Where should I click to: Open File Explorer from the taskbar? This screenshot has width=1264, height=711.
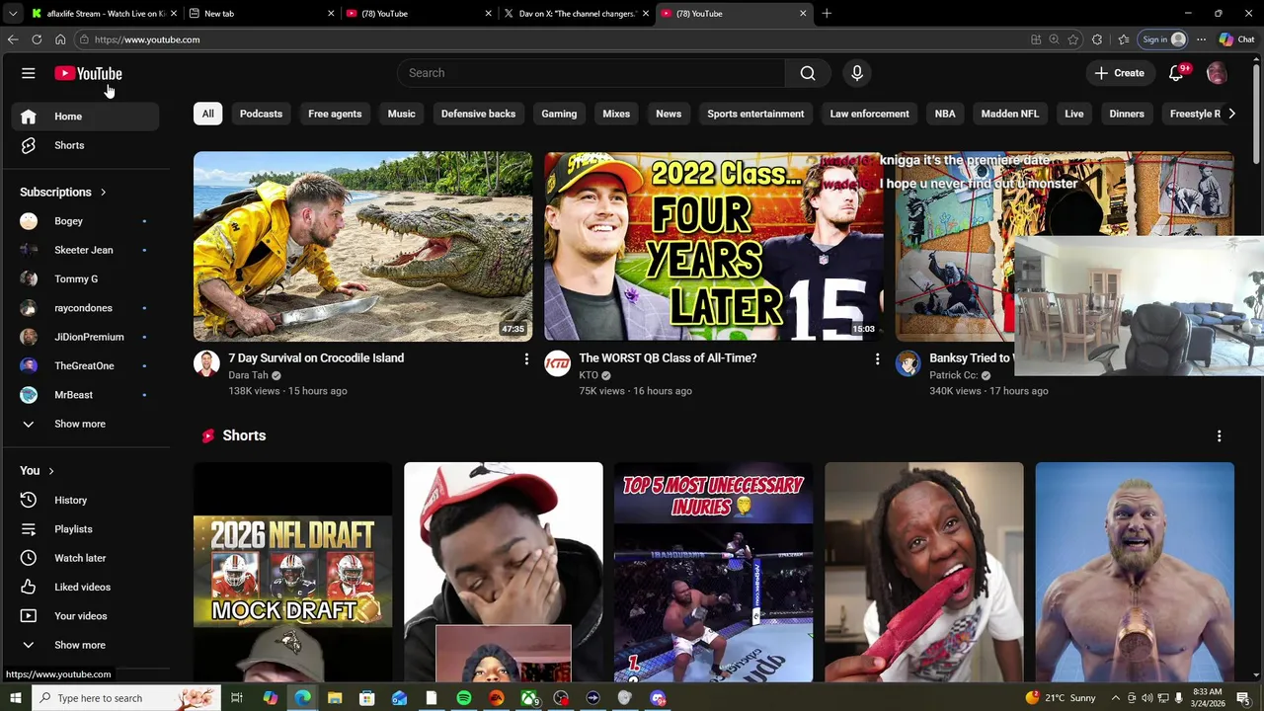334,698
